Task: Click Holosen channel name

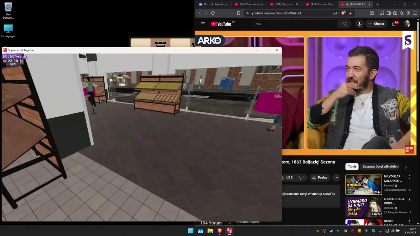Action: coord(388,208)
